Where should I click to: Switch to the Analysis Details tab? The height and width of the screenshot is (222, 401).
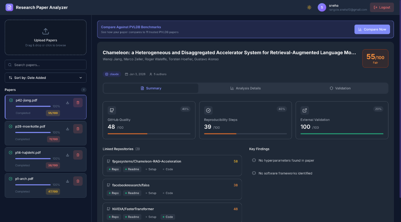[x=246, y=88]
